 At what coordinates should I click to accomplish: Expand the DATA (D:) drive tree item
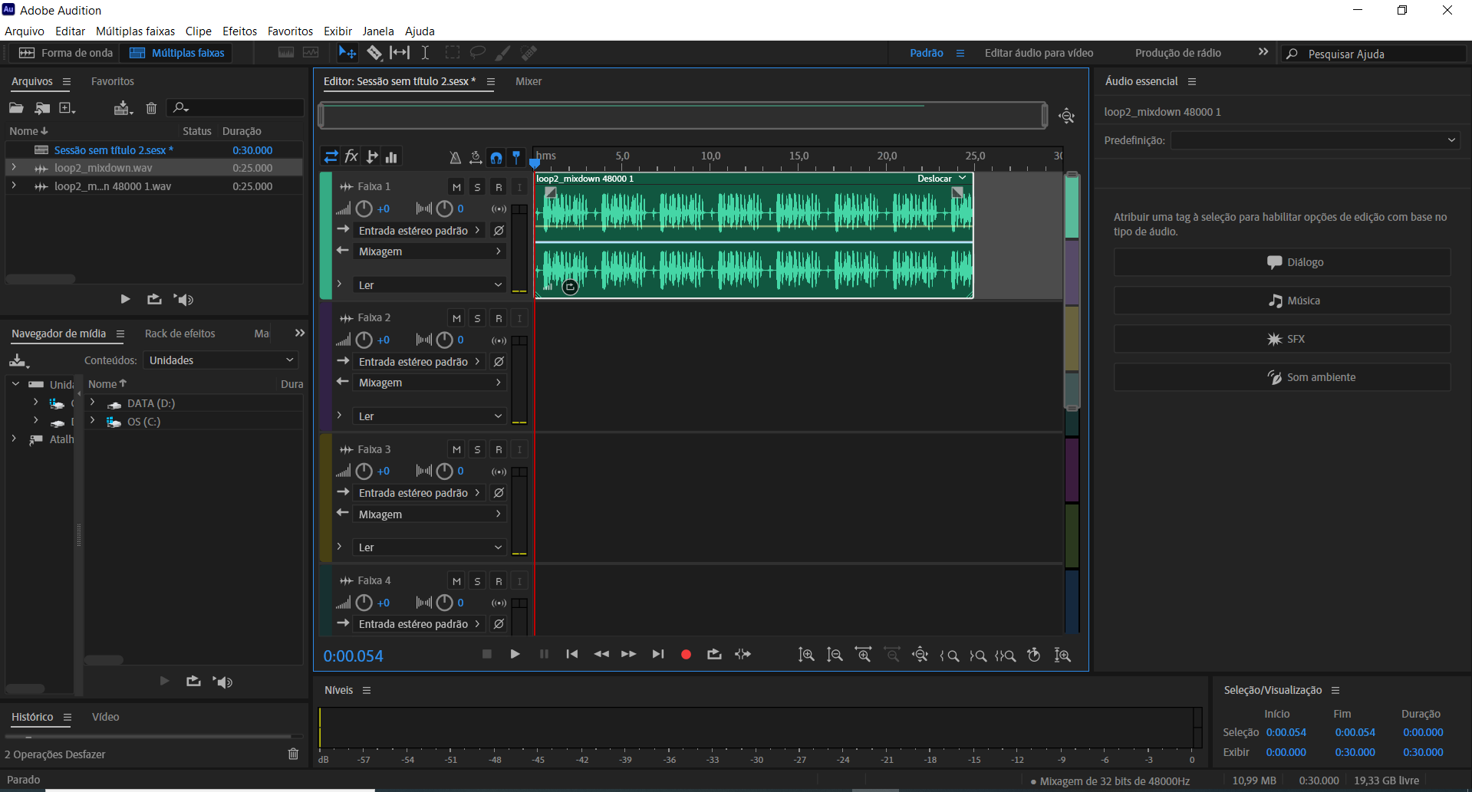93,403
